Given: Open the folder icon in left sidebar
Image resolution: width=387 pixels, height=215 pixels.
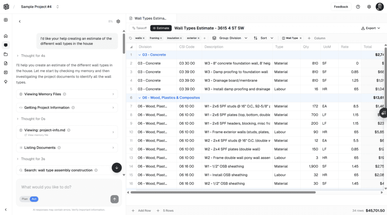Looking at the screenshot, I should [6, 54].
